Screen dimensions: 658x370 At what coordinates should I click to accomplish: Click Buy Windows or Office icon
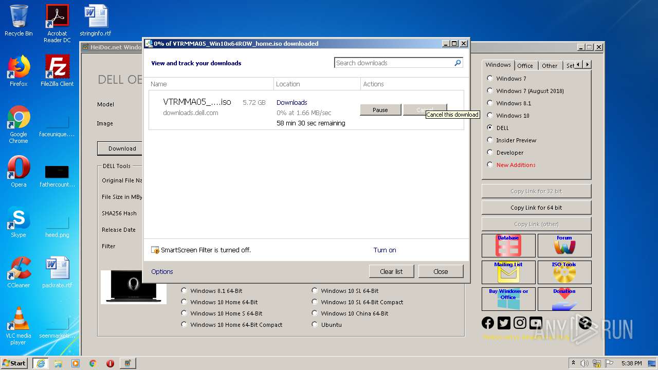click(508, 299)
